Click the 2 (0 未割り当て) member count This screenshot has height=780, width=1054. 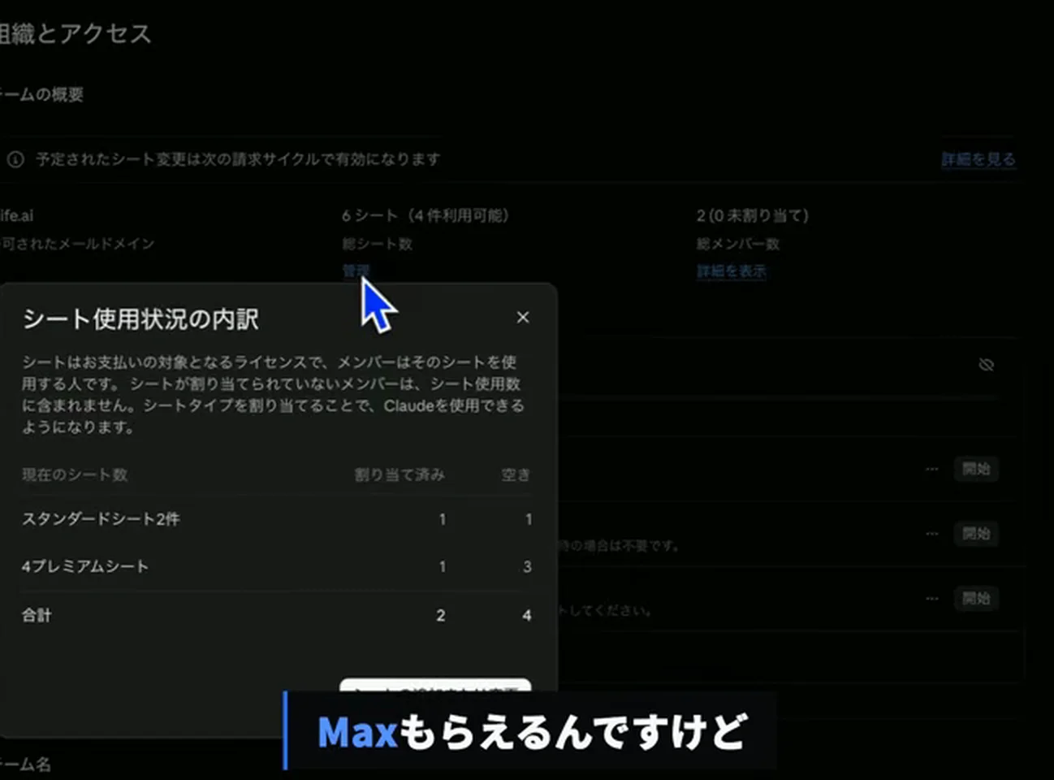coord(753,215)
